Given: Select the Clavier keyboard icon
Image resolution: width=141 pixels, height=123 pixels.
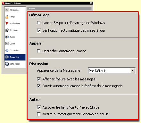Looking at the screenshot, I should coord(7,44).
